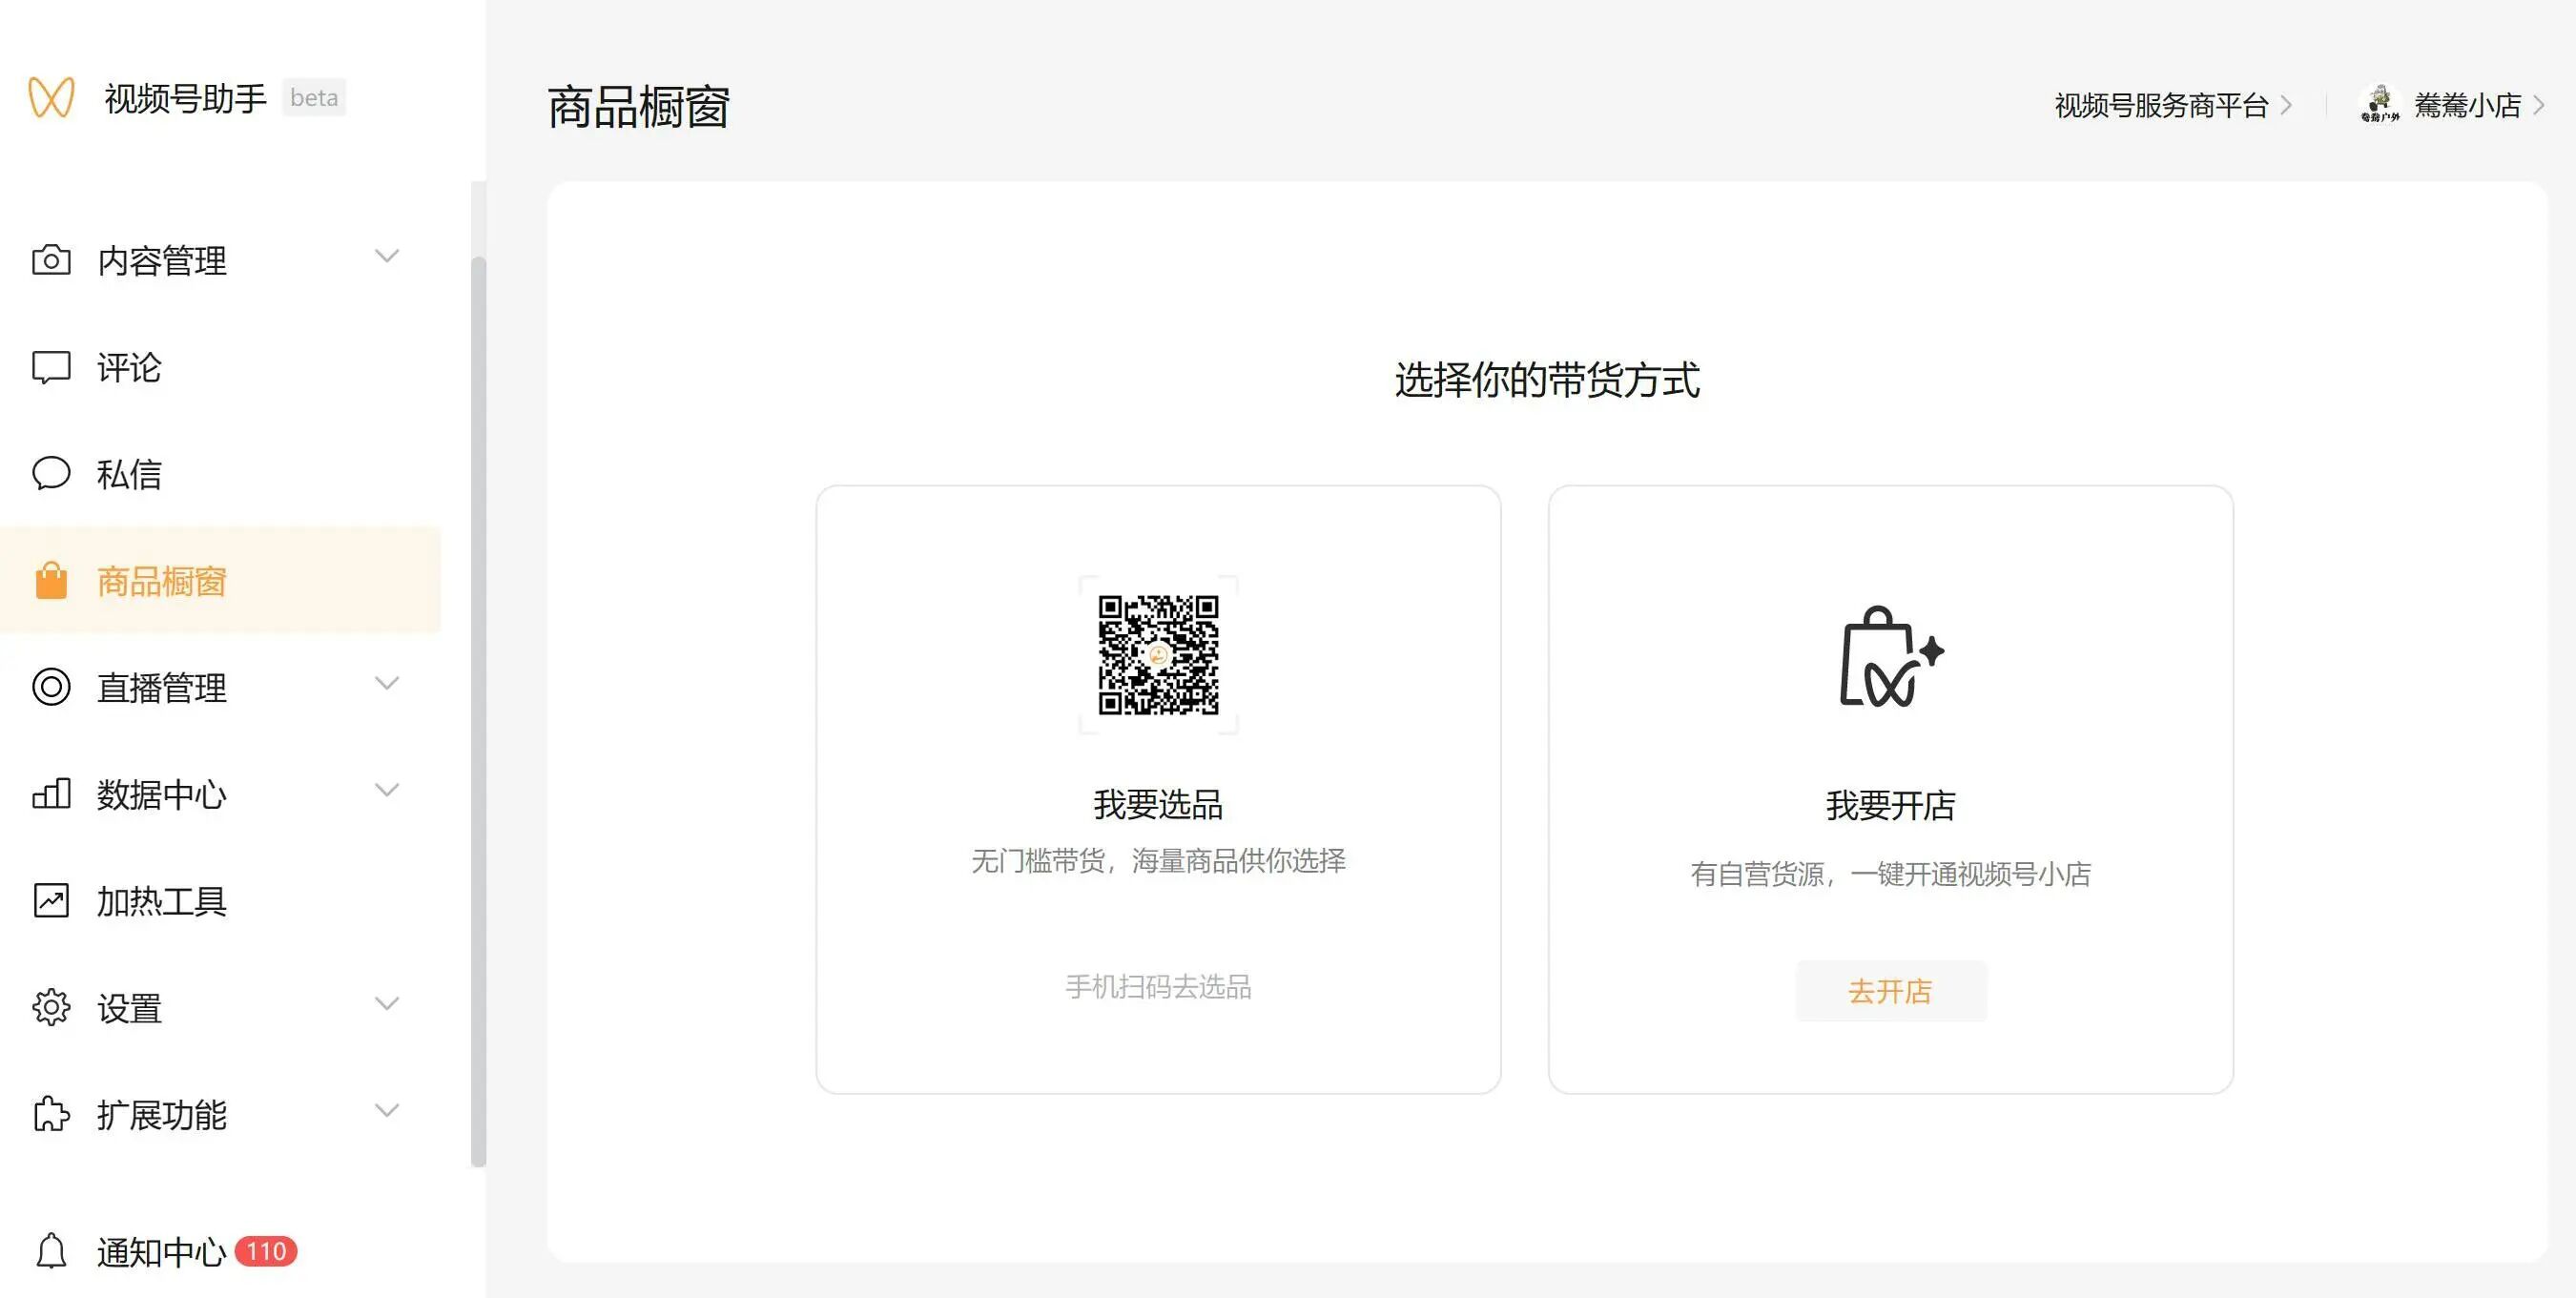
Task: Click the trending chart 加热工具 icon
Action: 51,901
